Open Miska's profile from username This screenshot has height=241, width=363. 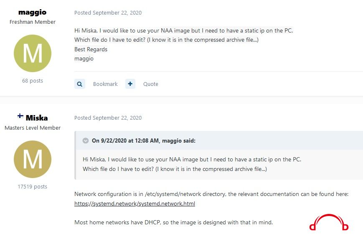[x=37, y=118]
